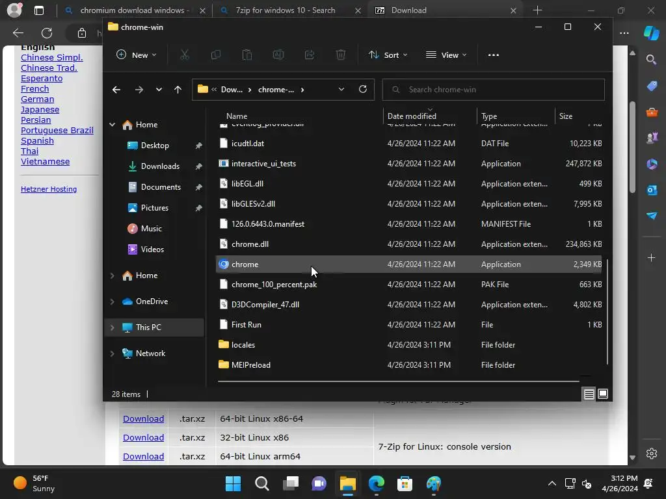This screenshot has width=666, height=499.
Task: Open the Esperanto language link
Action: point(42,78)
